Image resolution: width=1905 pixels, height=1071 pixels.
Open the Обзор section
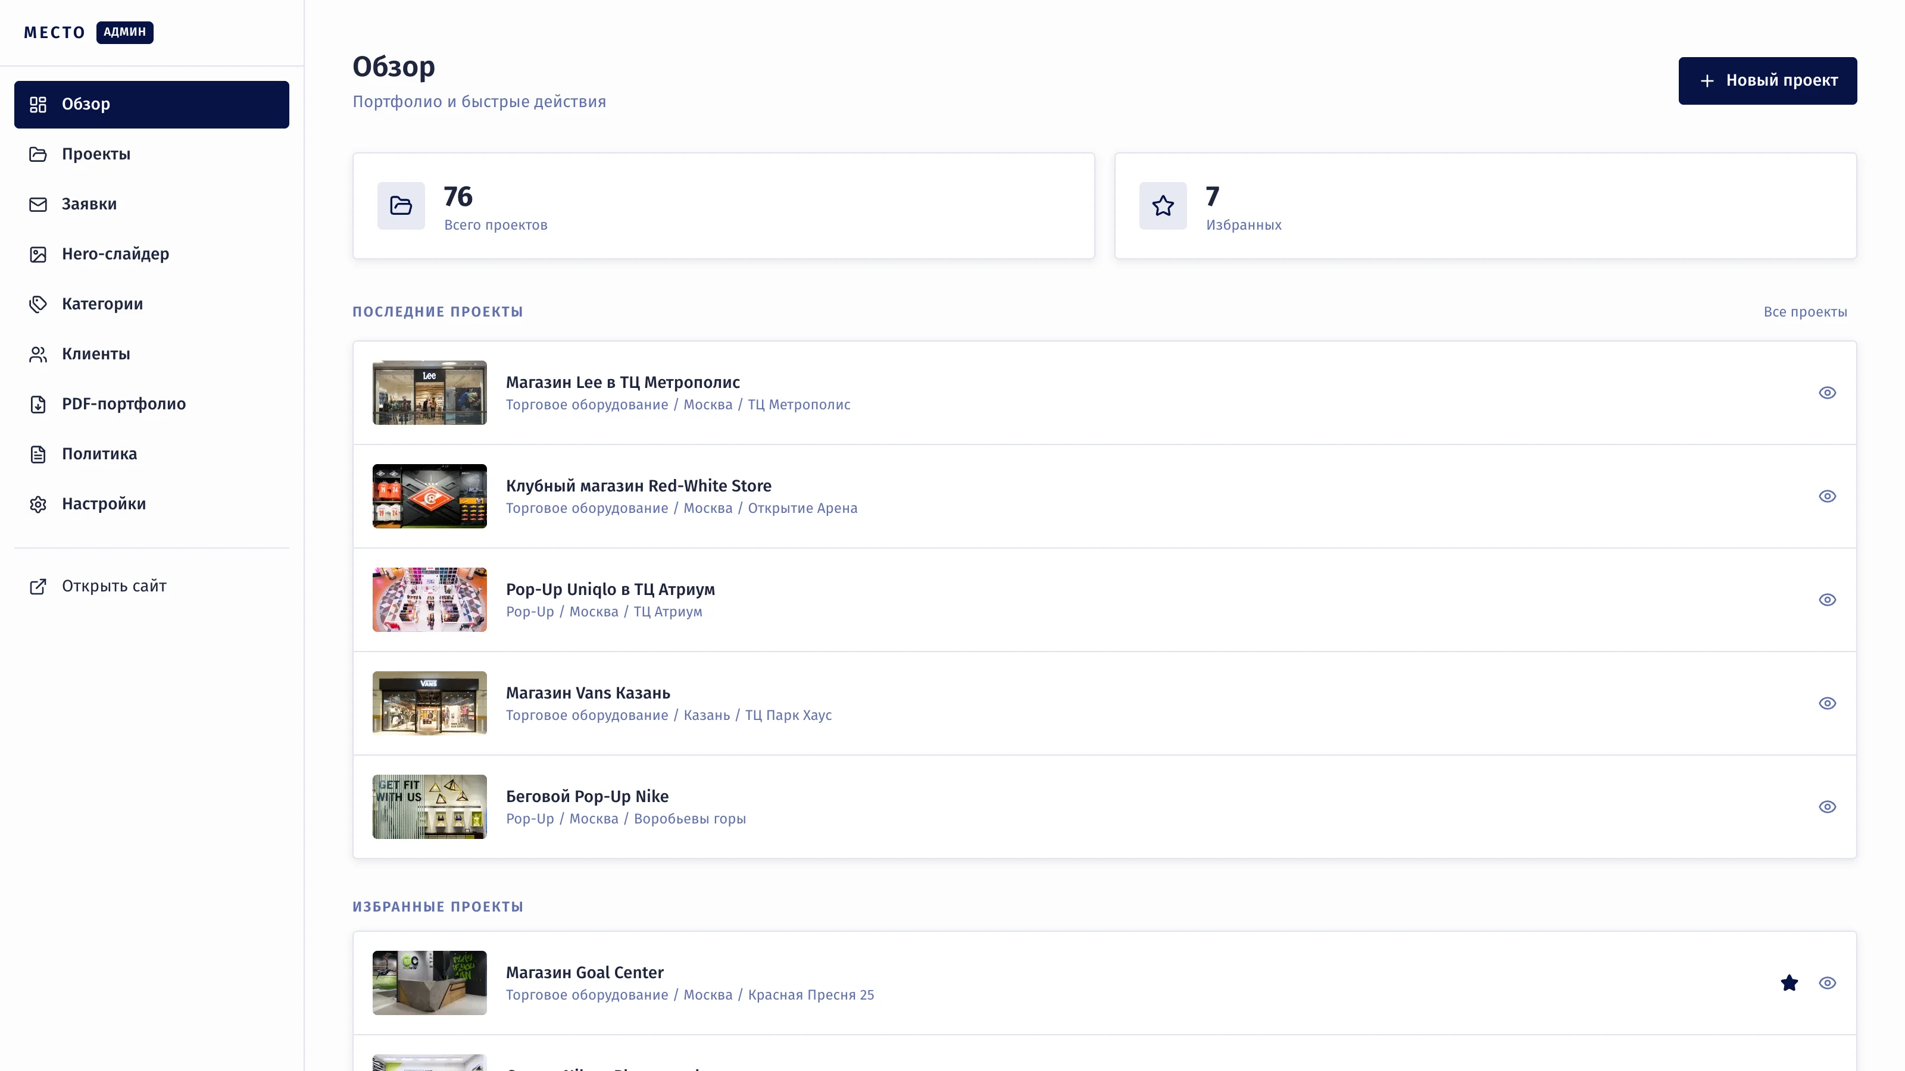[152, 104]
